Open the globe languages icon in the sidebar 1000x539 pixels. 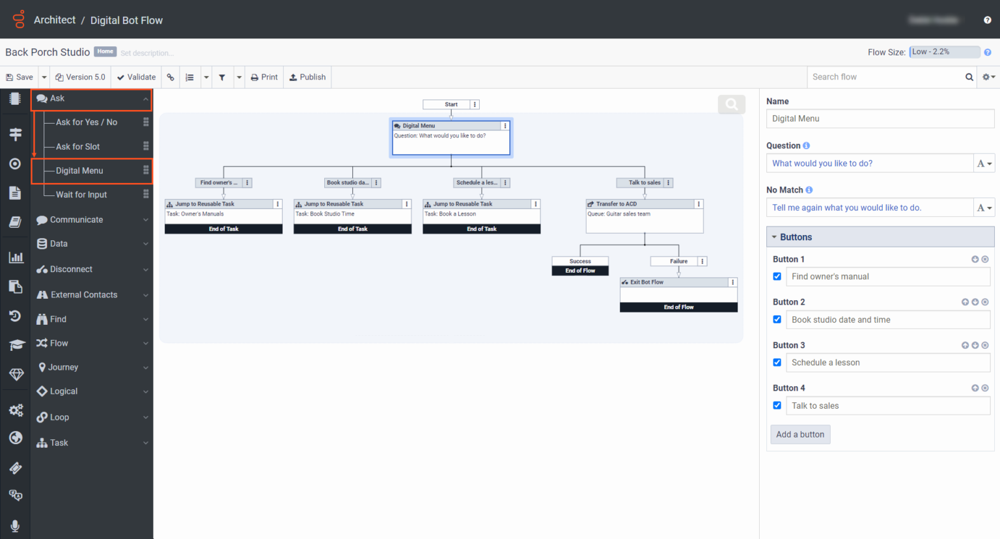coord(15,437)
